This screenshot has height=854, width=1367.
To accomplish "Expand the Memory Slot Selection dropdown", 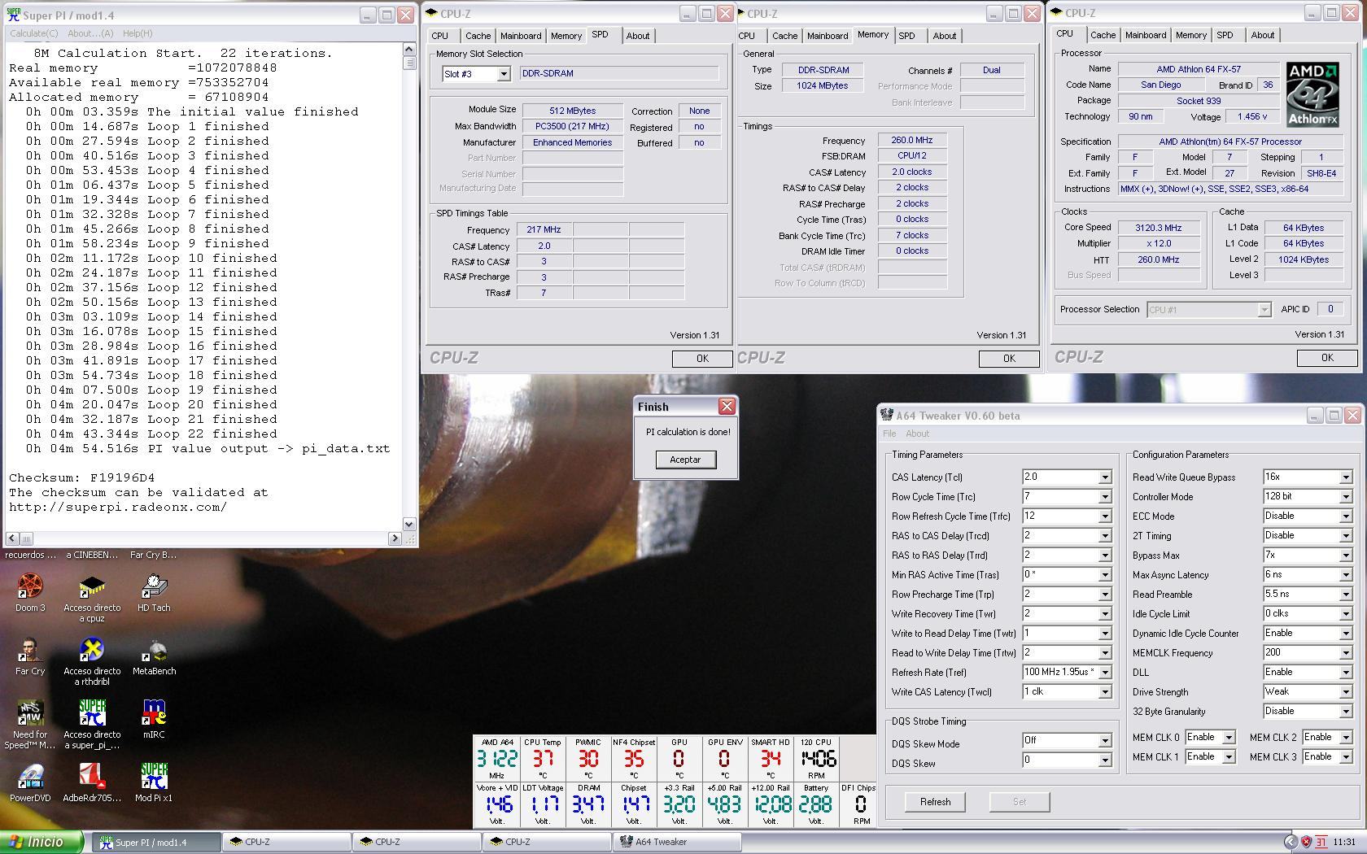I will pos(504,74).
